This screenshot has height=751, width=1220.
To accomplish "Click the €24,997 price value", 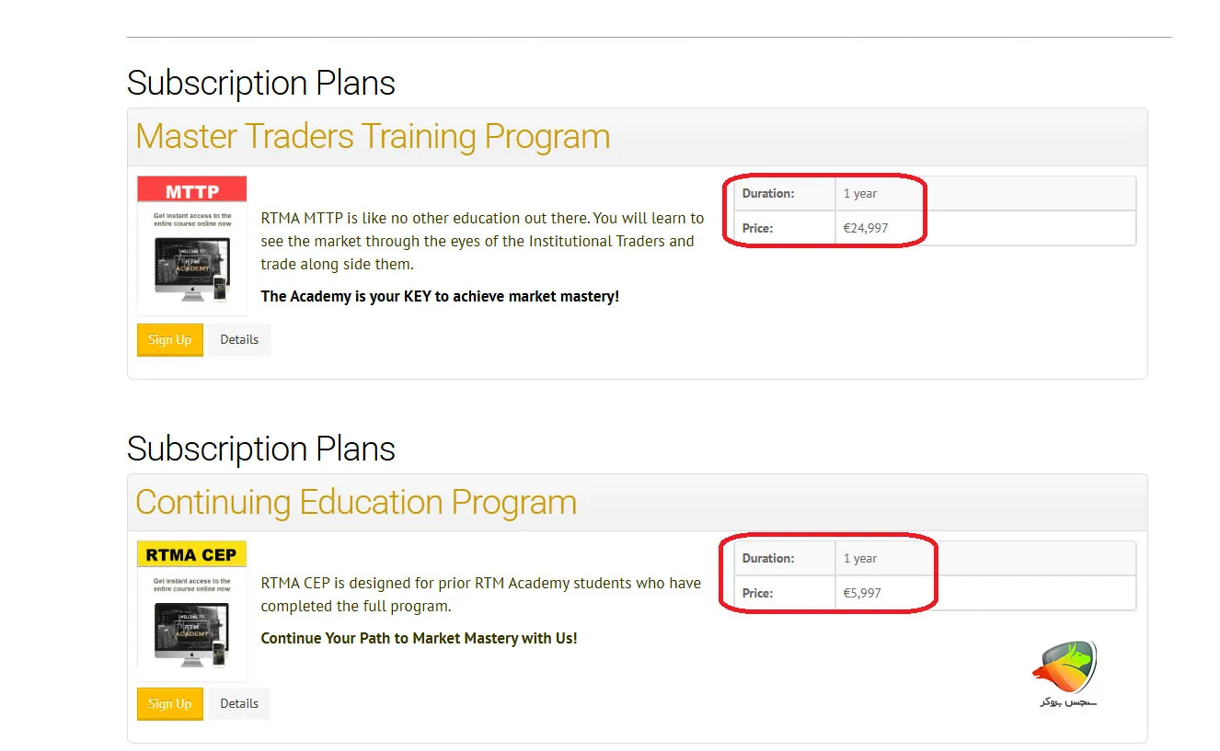I will 866,228.
